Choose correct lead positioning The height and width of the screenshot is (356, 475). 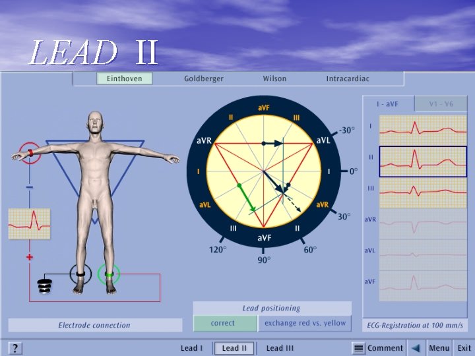(226, 323)
